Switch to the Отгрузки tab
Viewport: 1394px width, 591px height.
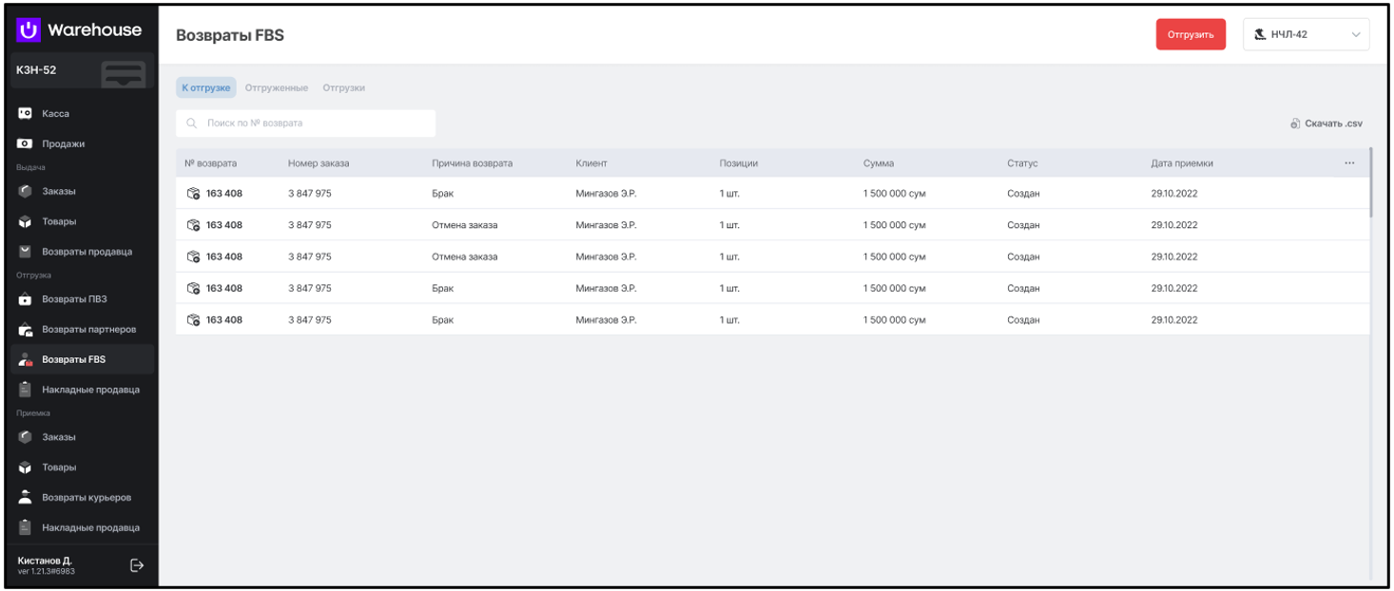(x=344, y=87)
